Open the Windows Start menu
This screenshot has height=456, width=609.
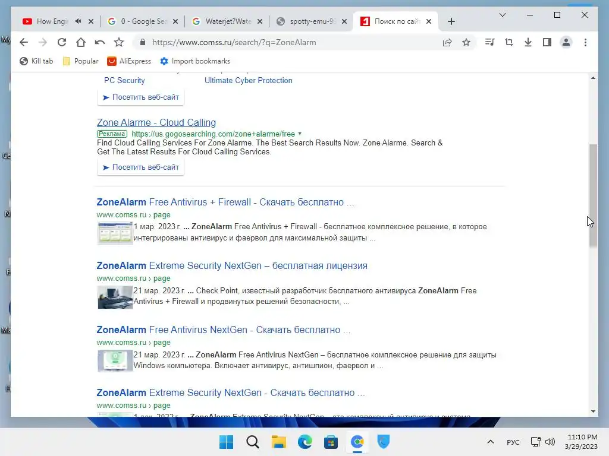(227, 442)
